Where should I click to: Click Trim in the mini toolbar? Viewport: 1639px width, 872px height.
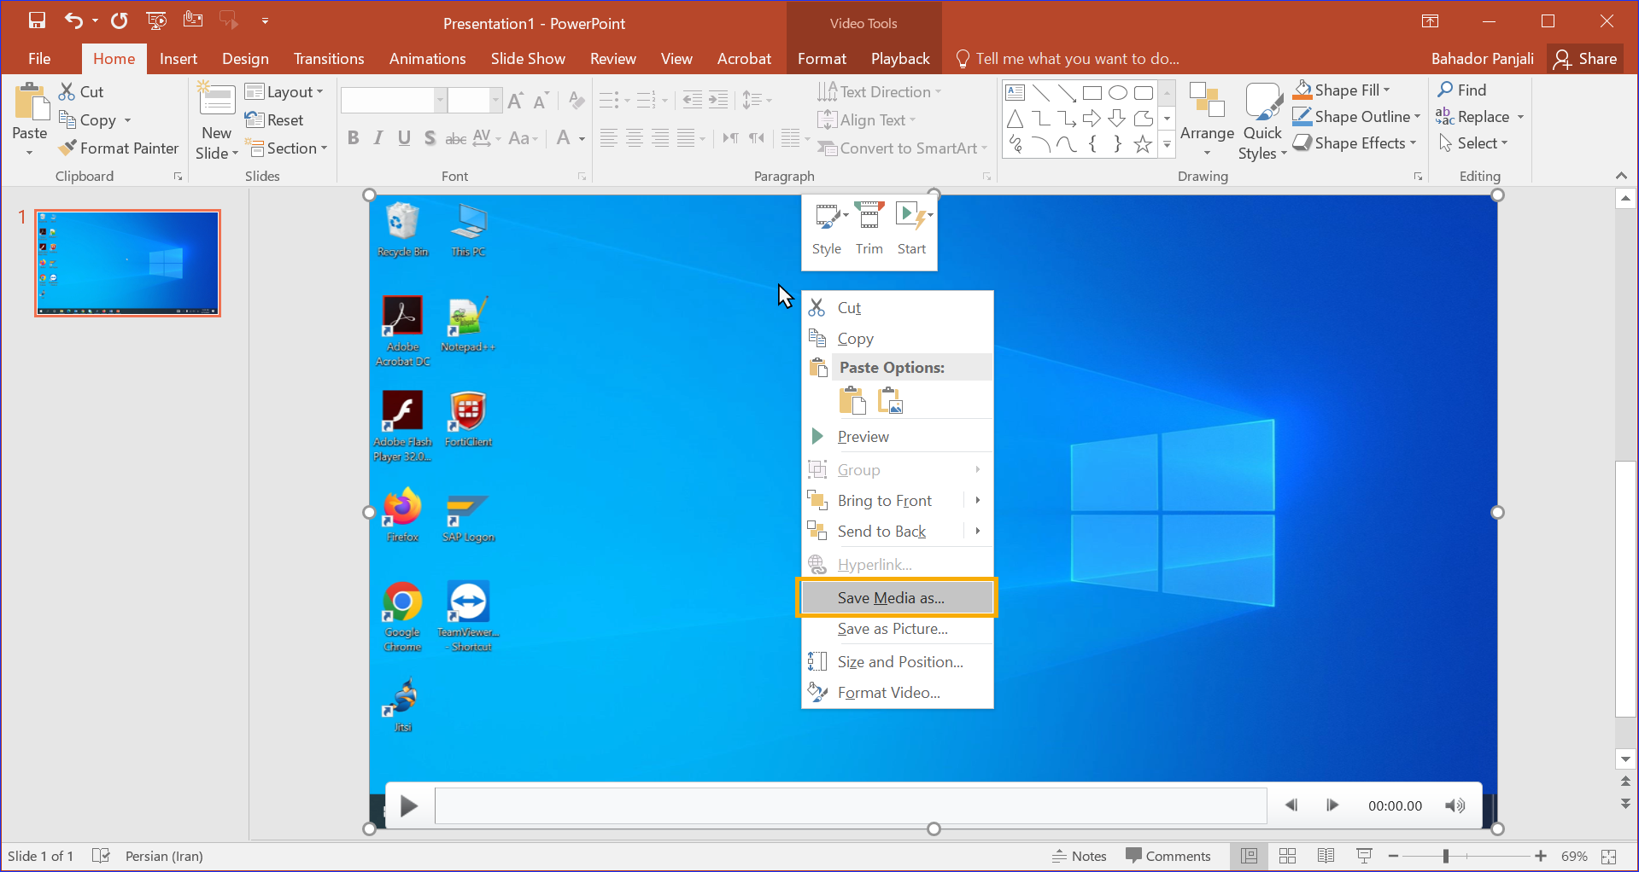click(869, 229)
